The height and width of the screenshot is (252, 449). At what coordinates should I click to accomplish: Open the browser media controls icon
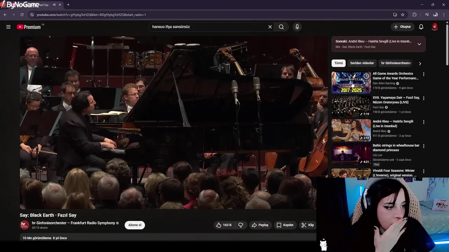coord(427,15)
